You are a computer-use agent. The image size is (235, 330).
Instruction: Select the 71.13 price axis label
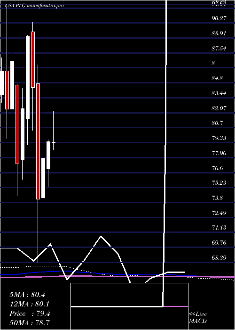click(219, 228)
